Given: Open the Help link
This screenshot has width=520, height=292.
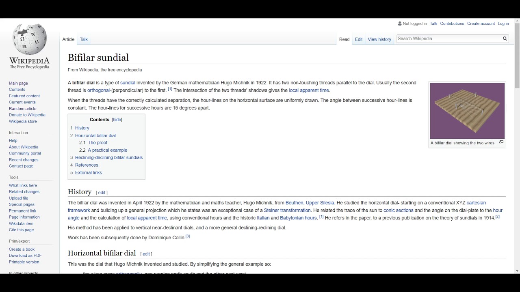Looking at the screenshot, I should pos(13,141).
